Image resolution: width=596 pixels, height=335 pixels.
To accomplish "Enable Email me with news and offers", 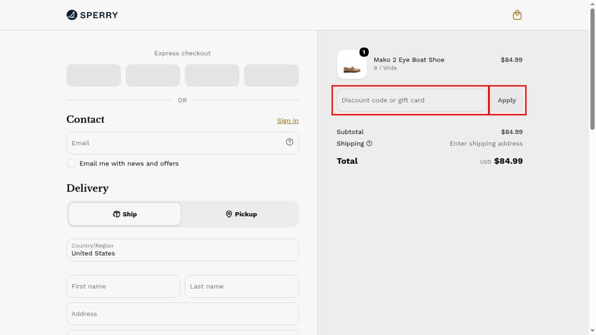I will click(71, 163).
